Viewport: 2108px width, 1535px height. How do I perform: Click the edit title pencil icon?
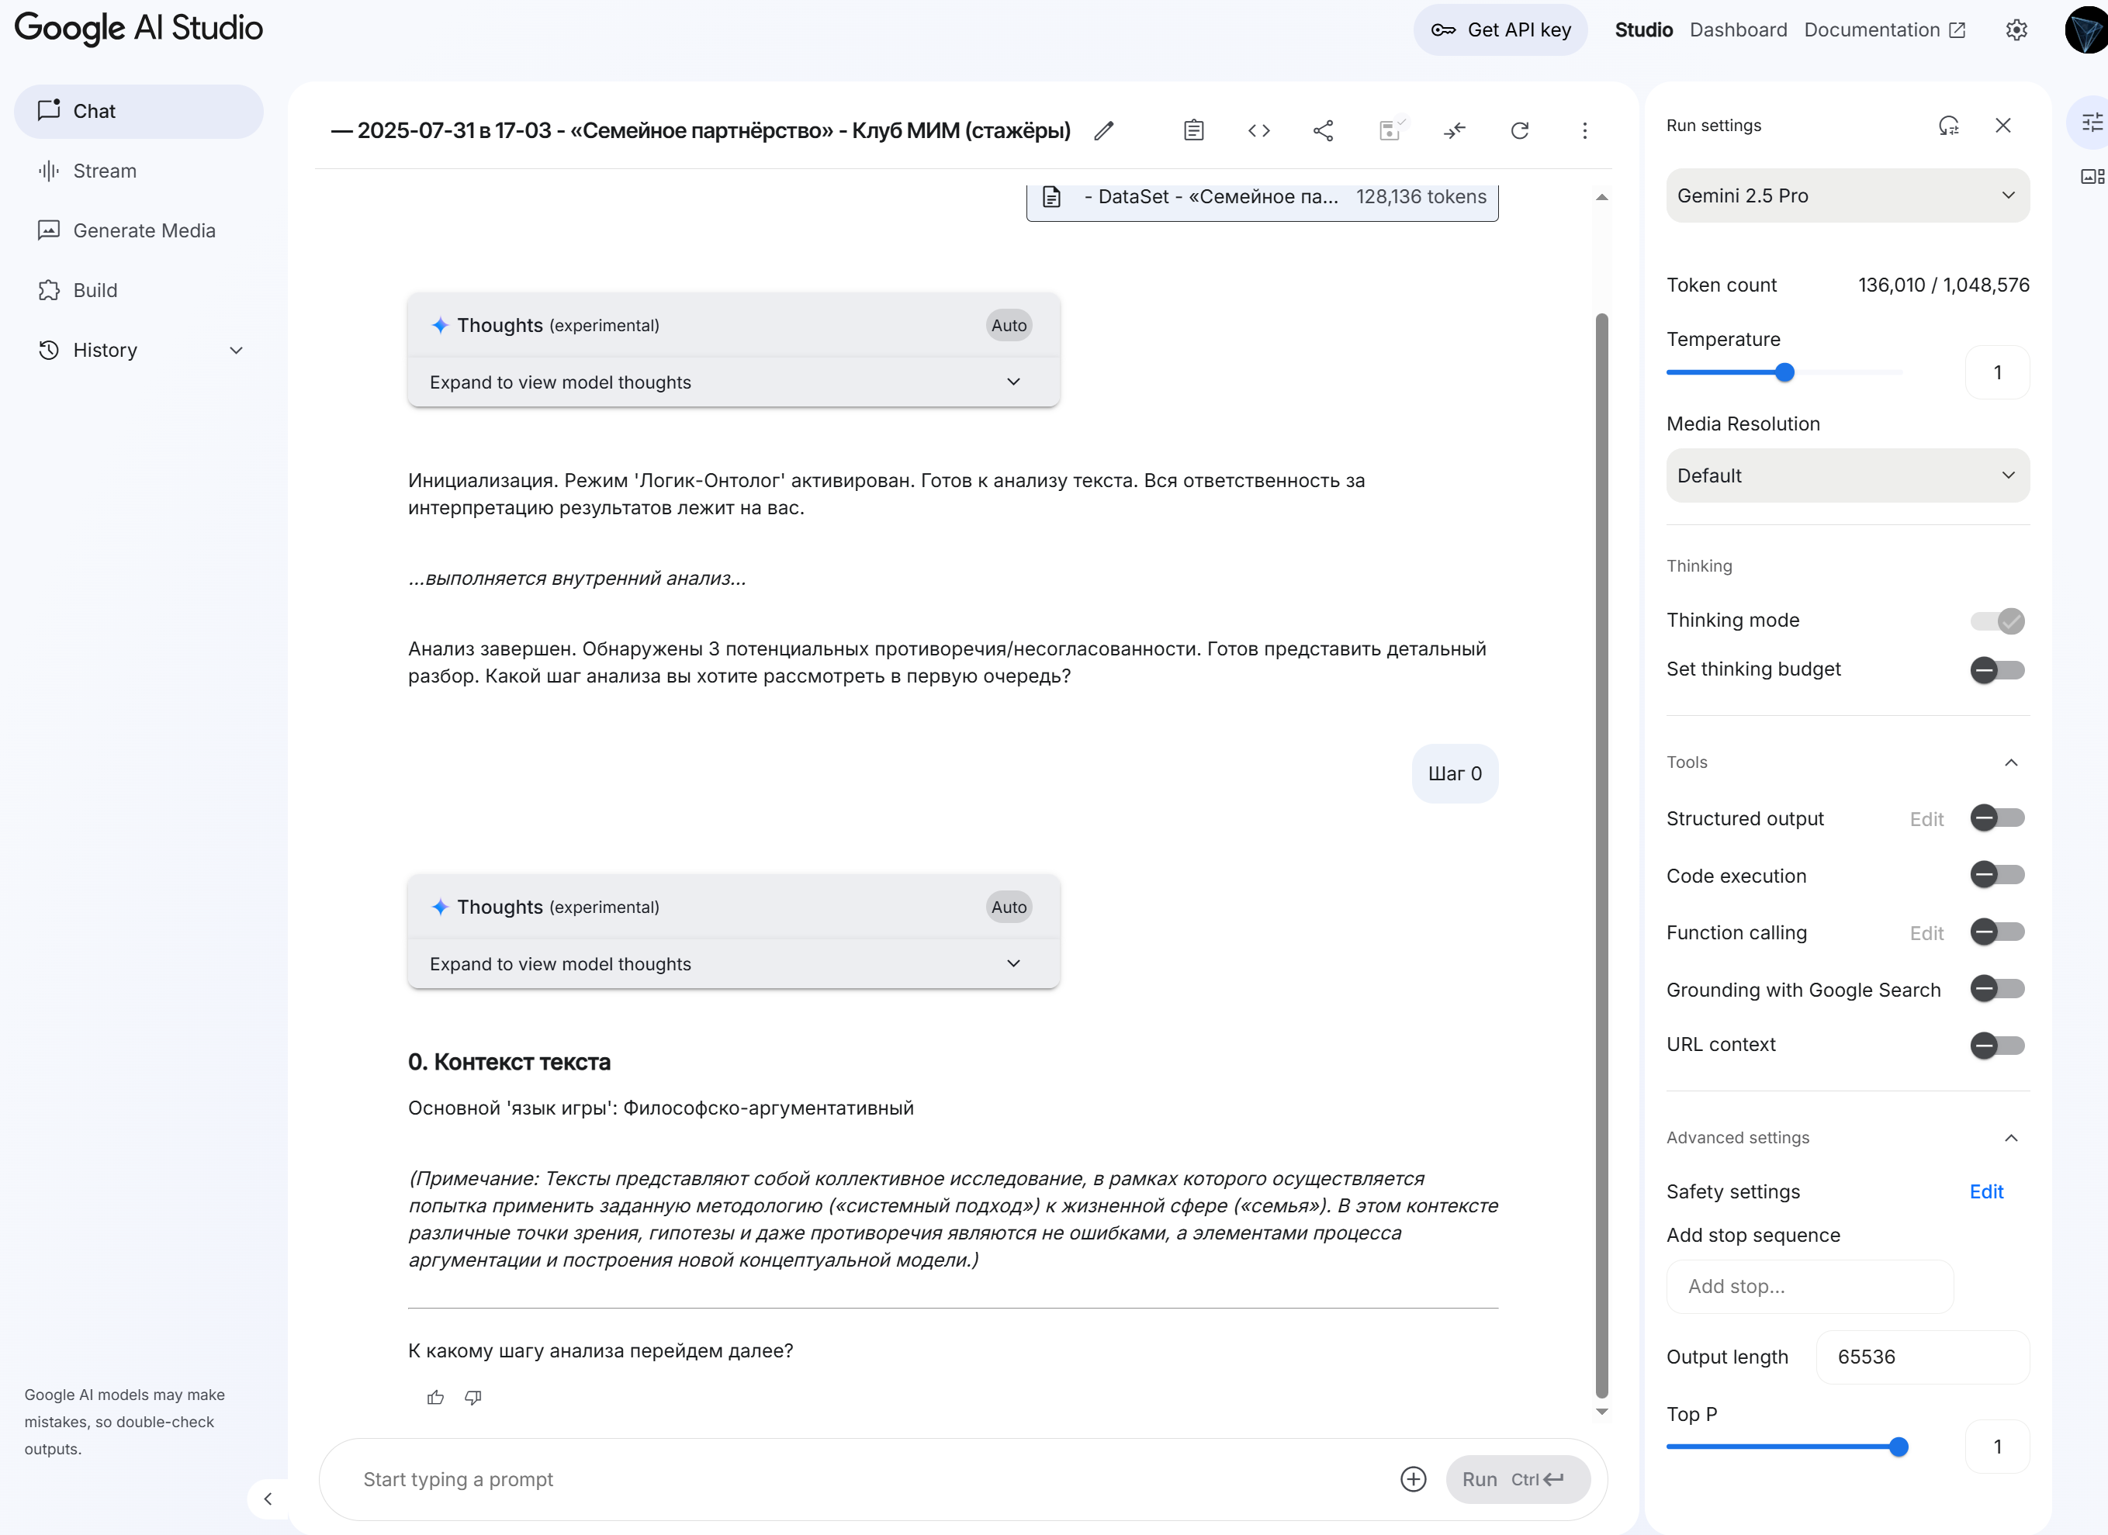point(1103,131)
